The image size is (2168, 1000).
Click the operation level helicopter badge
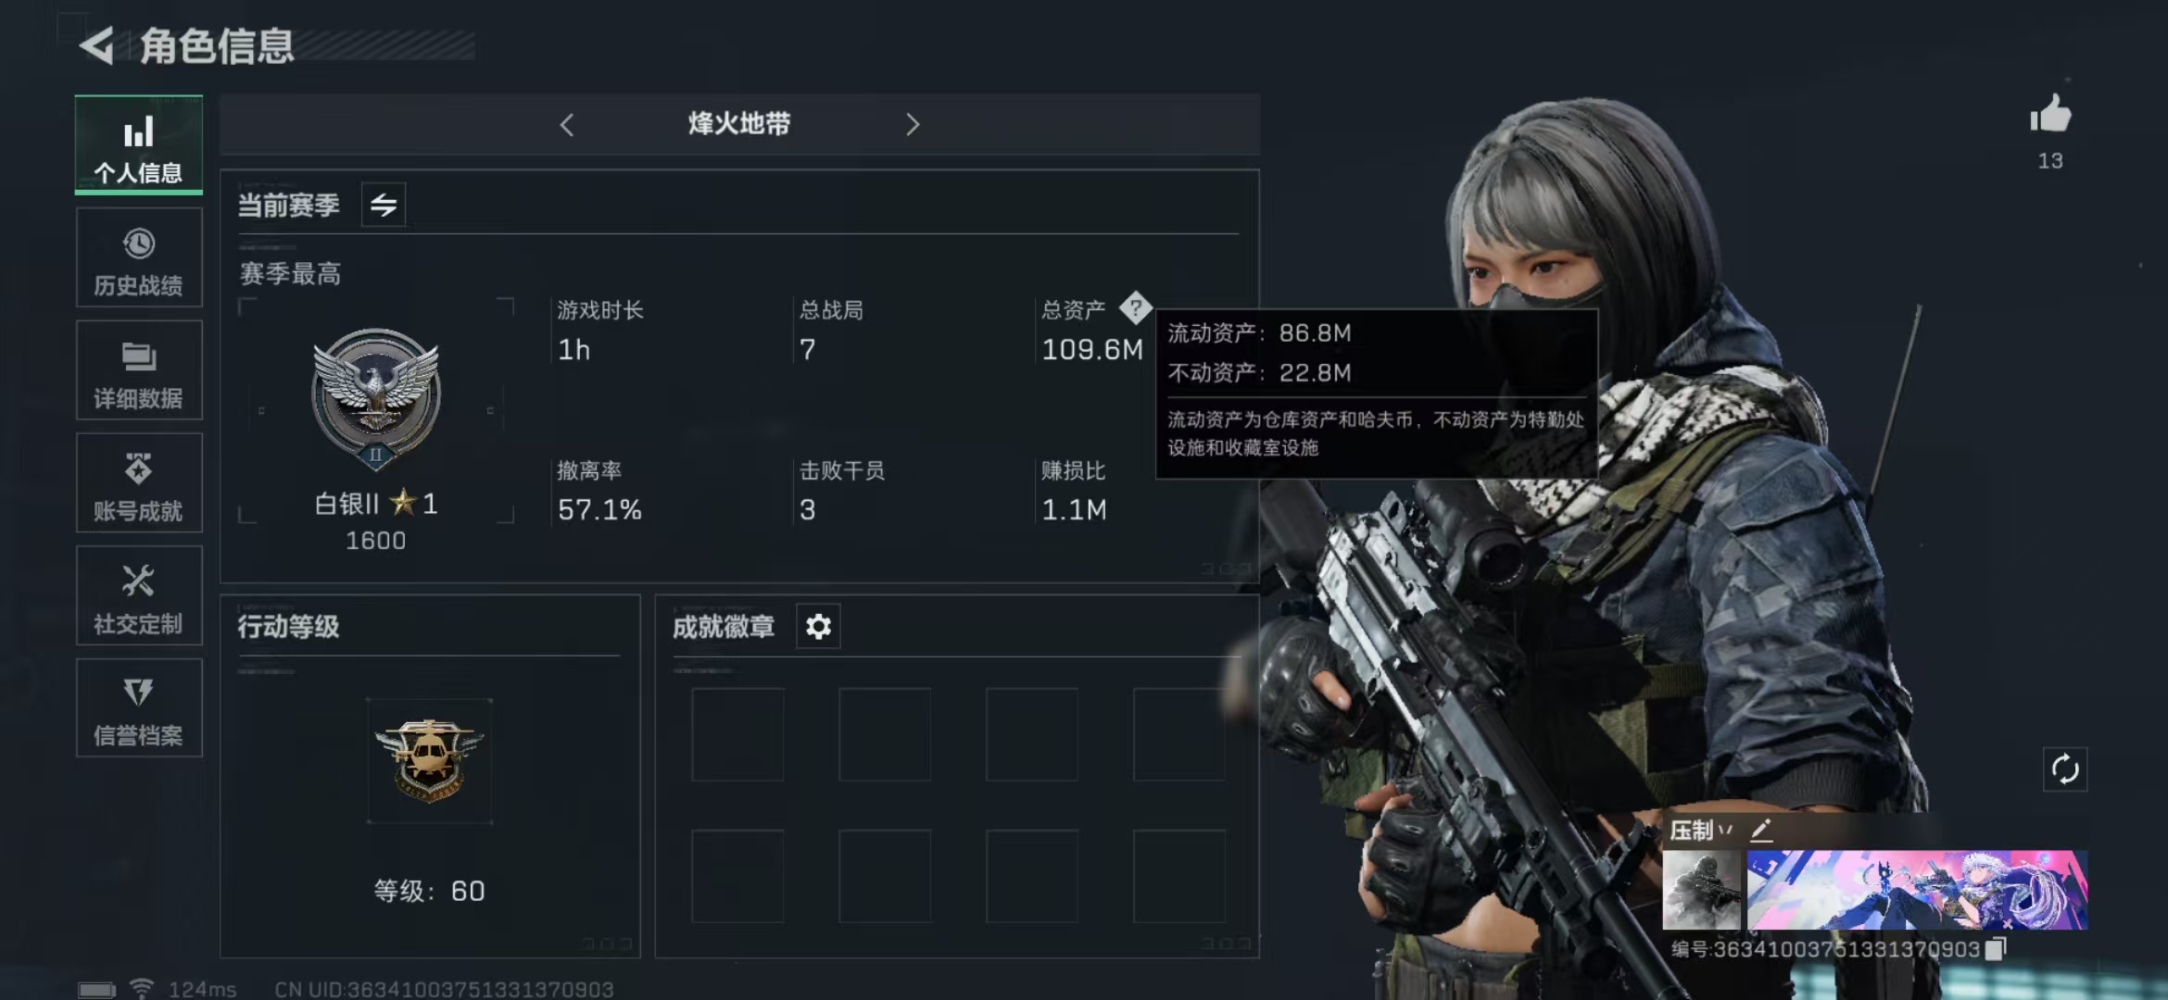(x=430, y=760)
